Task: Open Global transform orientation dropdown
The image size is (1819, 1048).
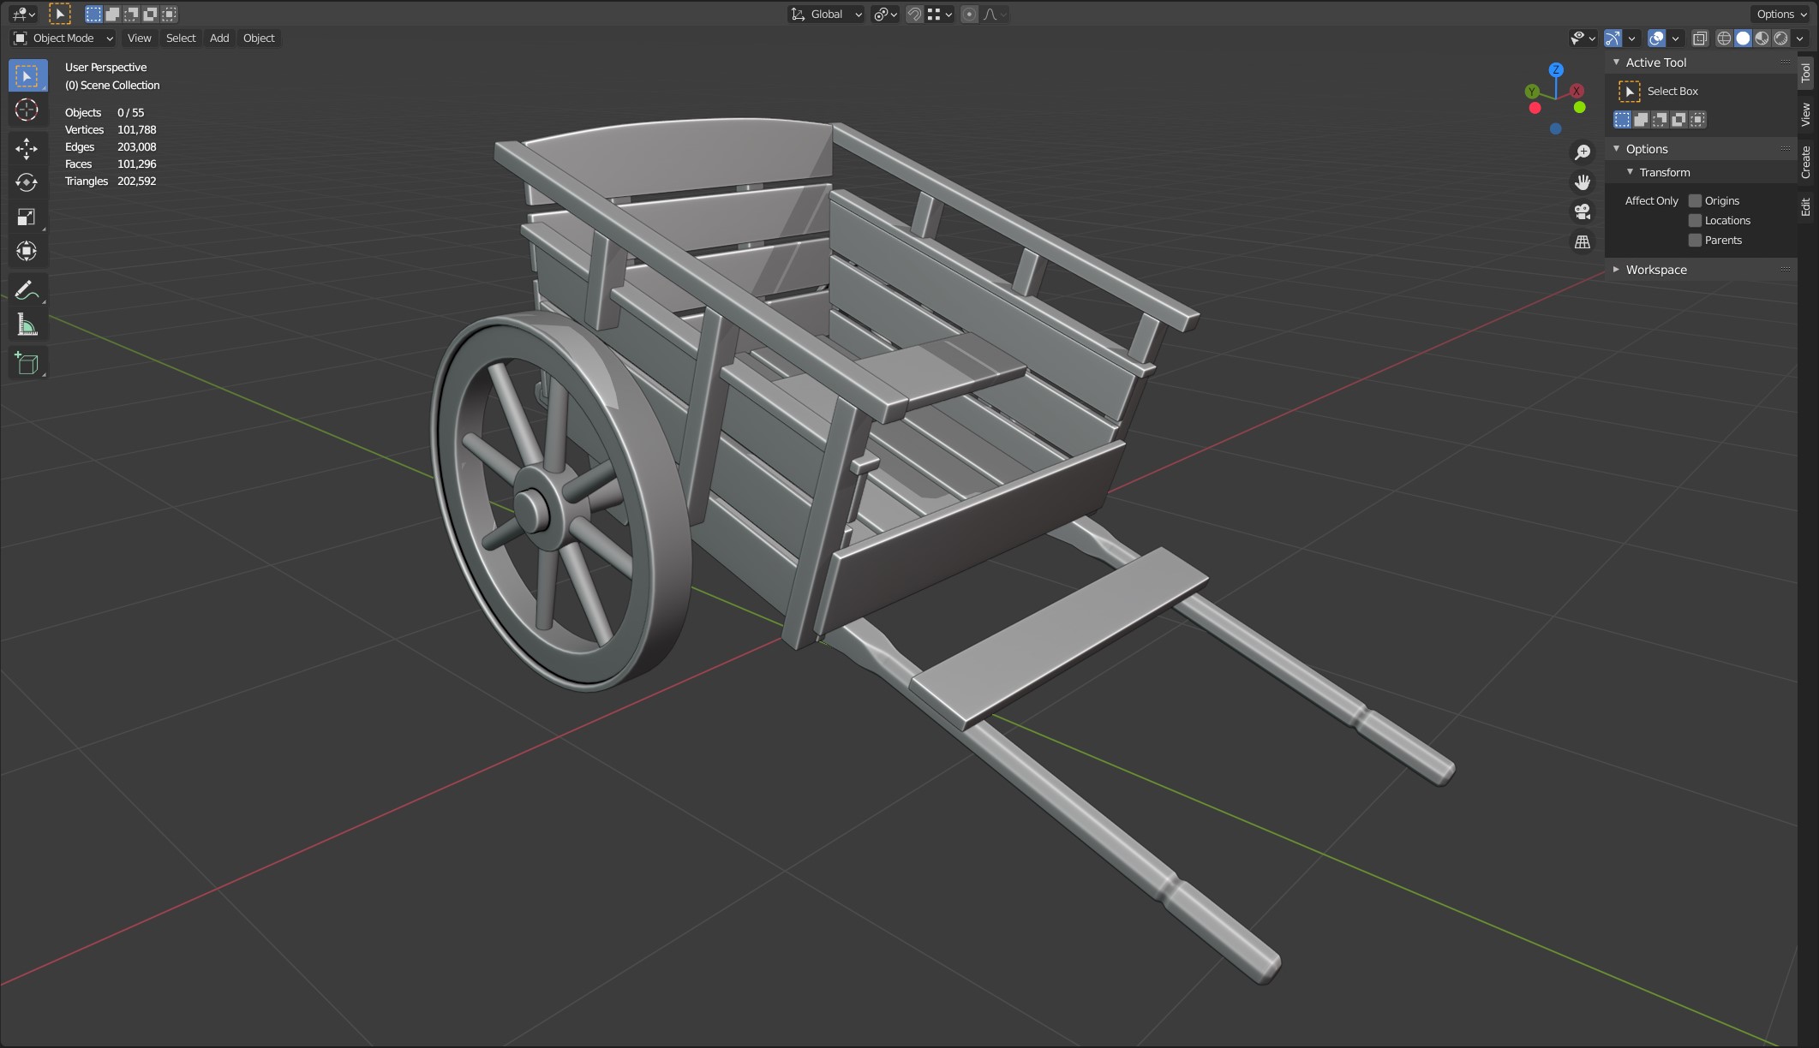Action: (x=826, y=15)
